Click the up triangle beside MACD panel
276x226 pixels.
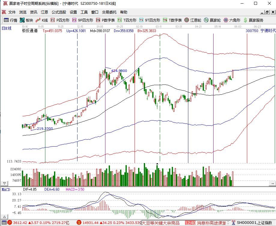click(x=4, y=217)
